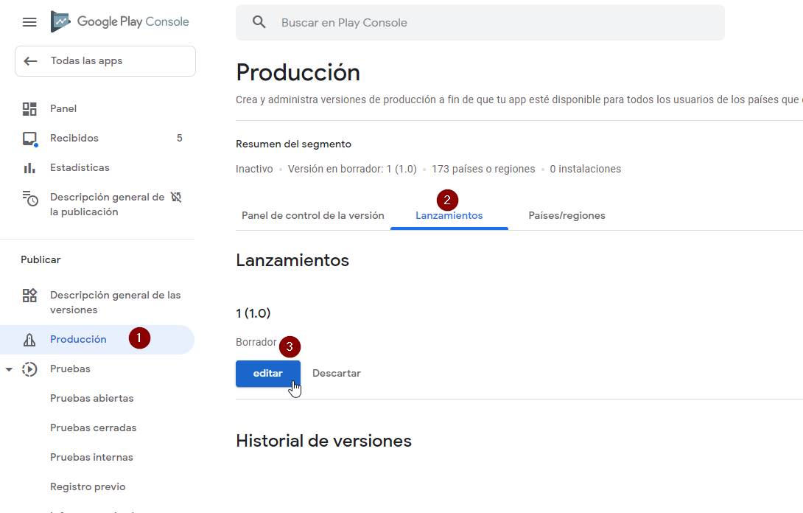This screenshot has width=803, height=513.
Task: Click the Recibidos count 5
Action: (179, 138)
